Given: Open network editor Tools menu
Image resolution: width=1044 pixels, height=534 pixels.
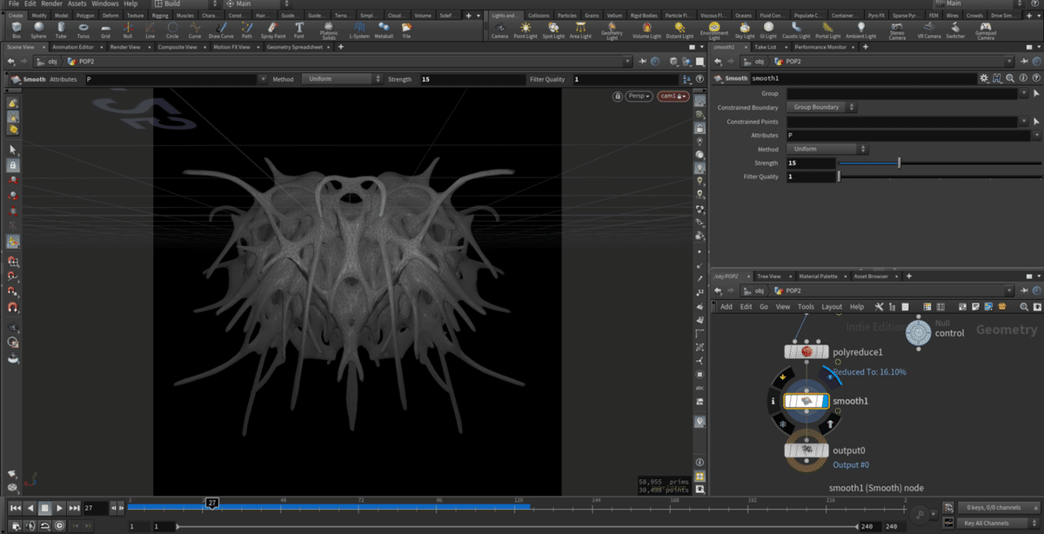Looking at the screenshot, I should point(806,306).
